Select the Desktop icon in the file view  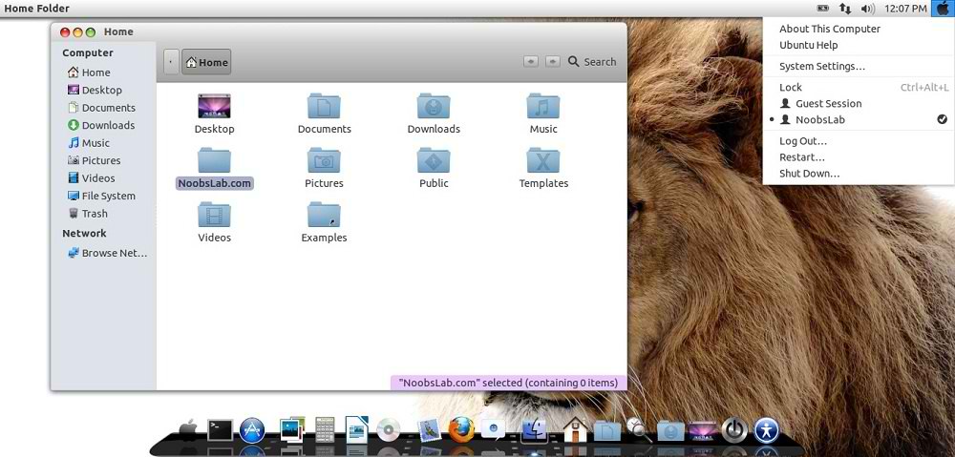(214, 114)
